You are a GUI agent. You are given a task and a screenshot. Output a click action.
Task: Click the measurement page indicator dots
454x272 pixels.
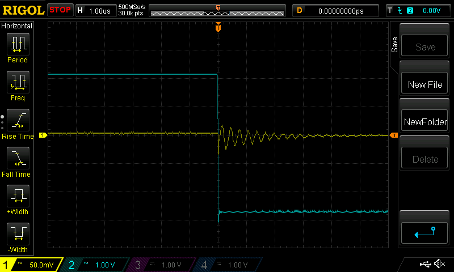(x=2, y=122)
